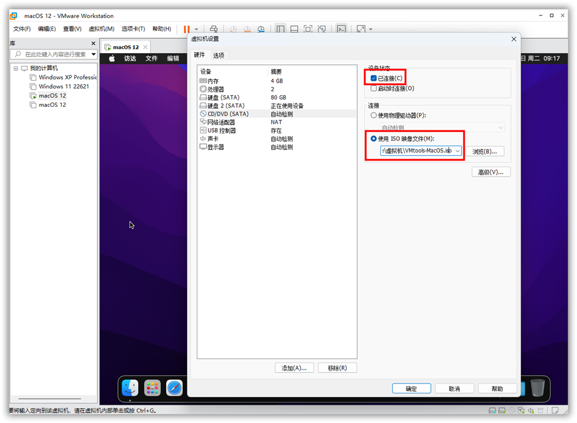Viewport: 577px width, 423px height.
Task: Select the 硬盘 2 (SATA) device row
Action: (x=276, y=106)
